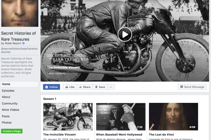Image resolution: width=211 pixels, height=140 pixels.
Task: Click the blue Follow button
Action: 52,87
